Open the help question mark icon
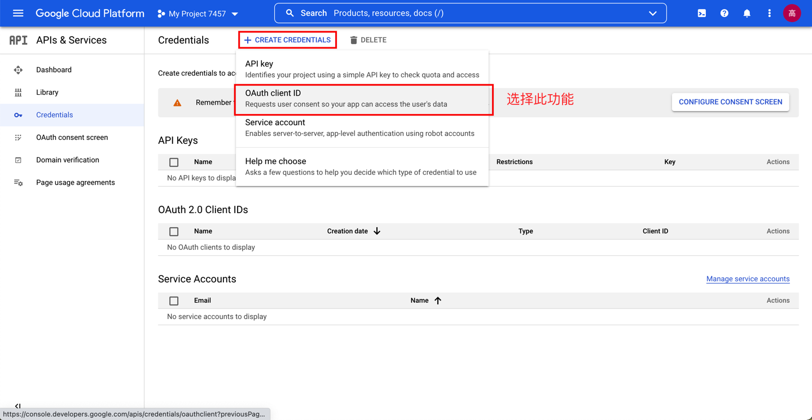 click(x=724, y=13)
